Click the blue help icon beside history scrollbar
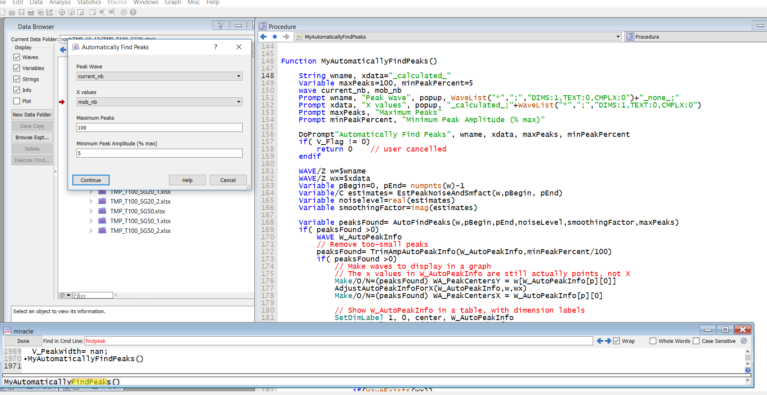This screenshot has width=767, height=395. (747, 370)
